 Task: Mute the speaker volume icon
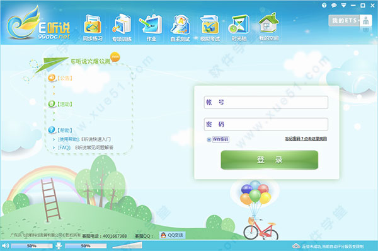click(x=5, y=246)
